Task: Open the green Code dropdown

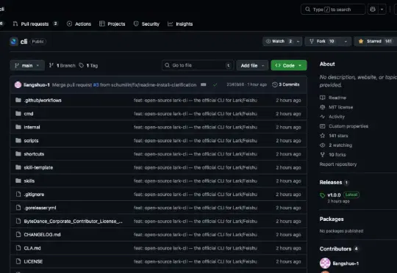Action: [x=289, y=65]
